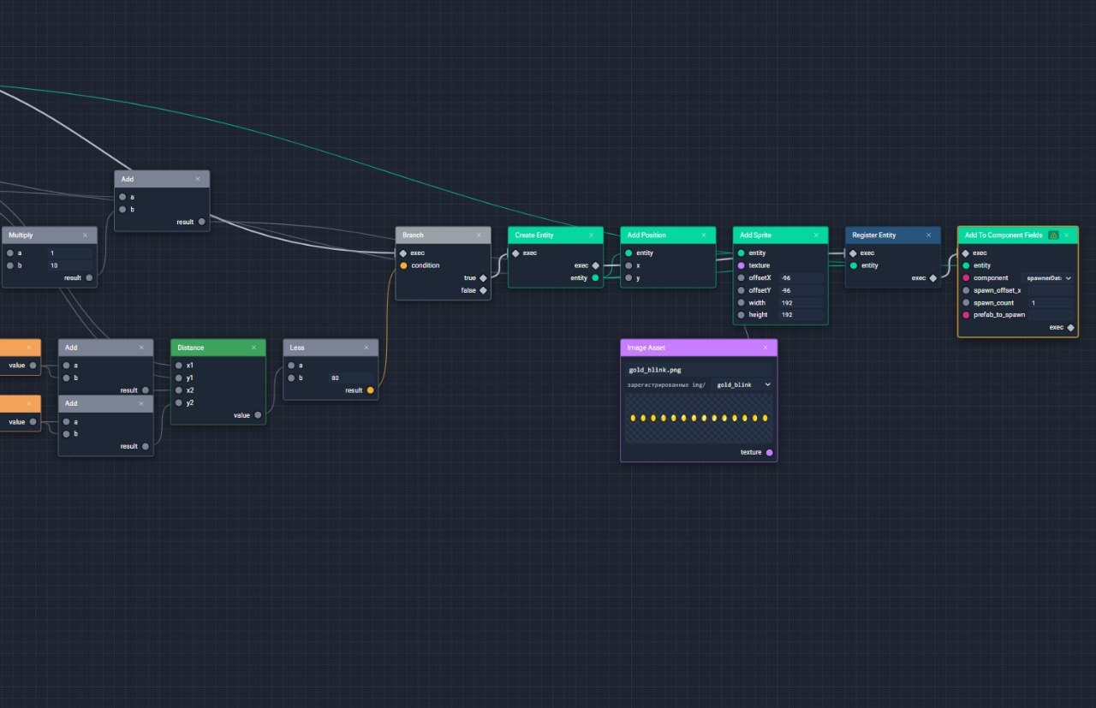This screenshot has width=1096, height=708.
Task: Close the Create Entity node
Action: coord(591,235)
